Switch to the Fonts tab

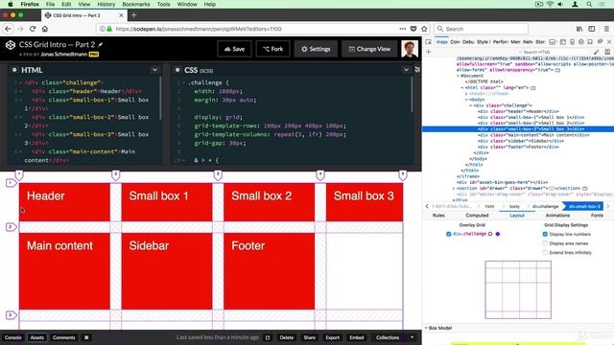(x=597, y=216)
